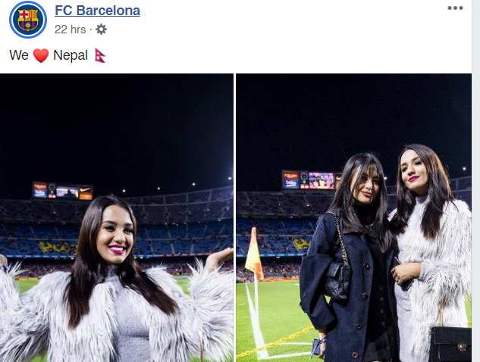
Task: Select the word We in the caption
Action: pos(19,55)
